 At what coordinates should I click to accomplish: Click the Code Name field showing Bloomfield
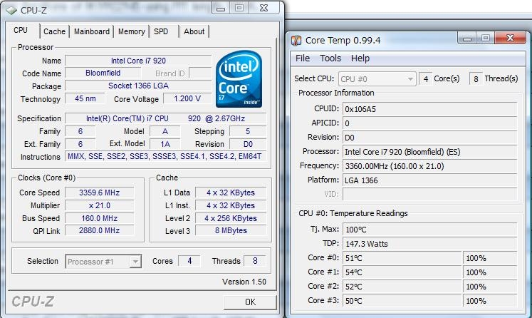[103, 73]
